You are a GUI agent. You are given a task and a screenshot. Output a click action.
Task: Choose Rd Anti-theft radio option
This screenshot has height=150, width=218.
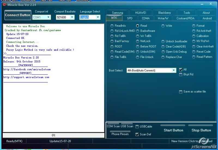[x=202, y=31]
